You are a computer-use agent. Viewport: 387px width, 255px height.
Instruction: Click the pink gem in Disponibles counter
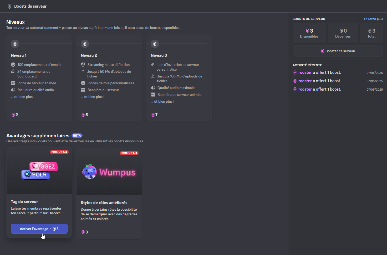(308, 31)
